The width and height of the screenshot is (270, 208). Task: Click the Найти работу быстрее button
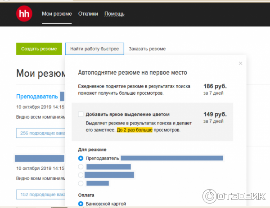click(x=94, y=49)
